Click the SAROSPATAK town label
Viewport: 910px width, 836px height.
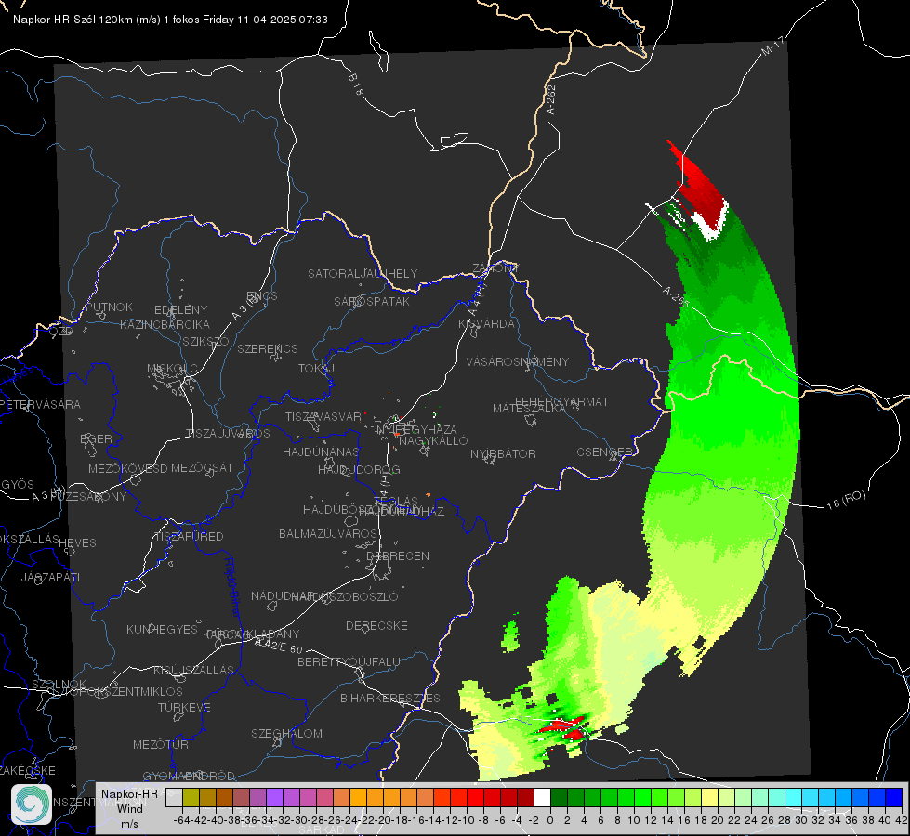[372, 302]
